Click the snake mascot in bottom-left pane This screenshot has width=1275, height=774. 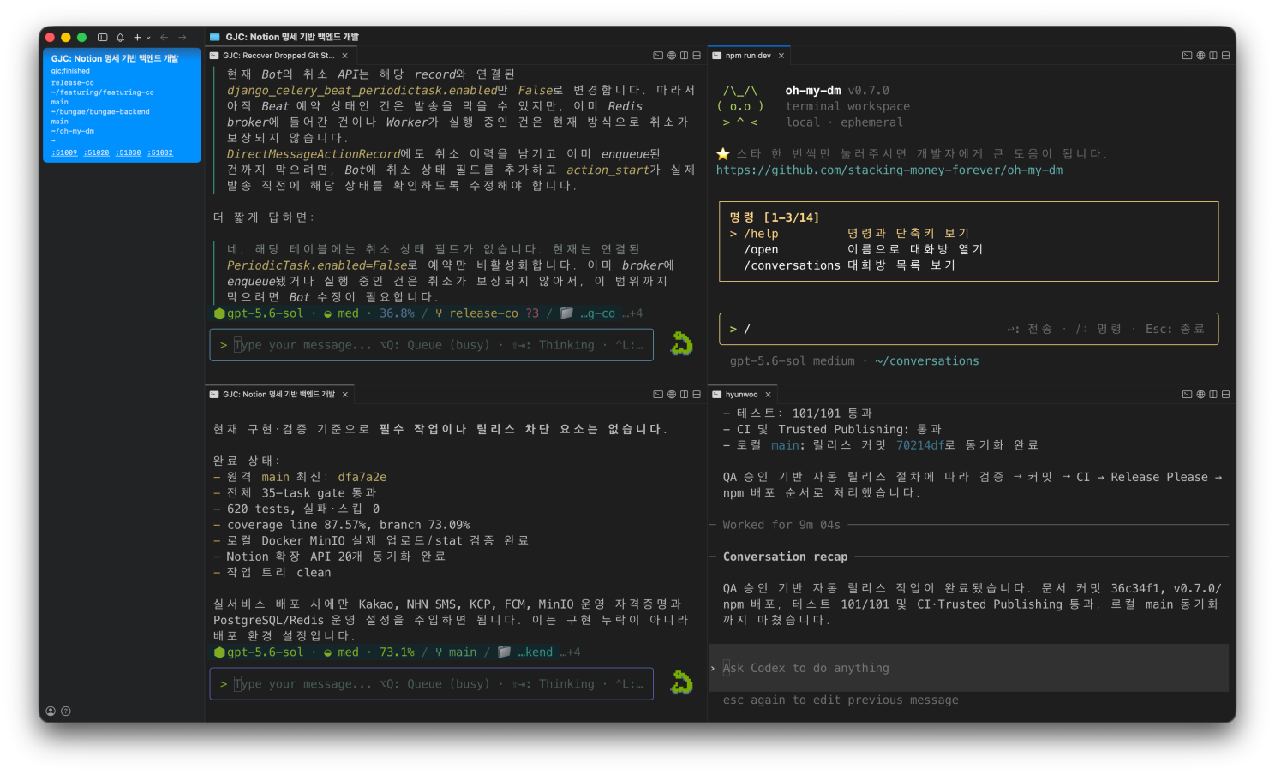682,683
